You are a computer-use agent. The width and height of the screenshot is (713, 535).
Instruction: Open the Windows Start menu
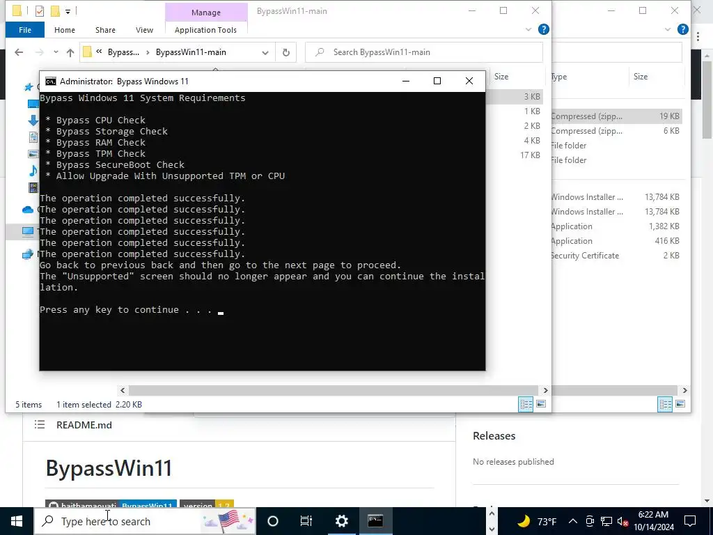17,521
